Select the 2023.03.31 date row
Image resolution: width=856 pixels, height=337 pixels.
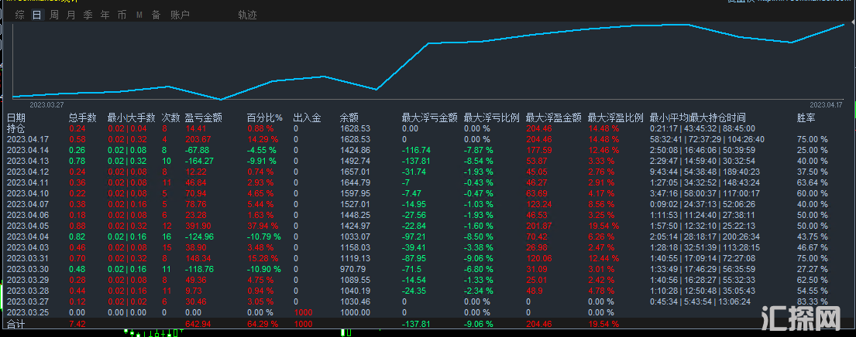click(x=28, y=259)
